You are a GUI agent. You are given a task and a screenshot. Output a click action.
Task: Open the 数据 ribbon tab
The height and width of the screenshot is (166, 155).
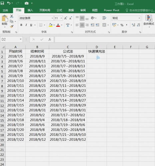[x=71, y=10]
